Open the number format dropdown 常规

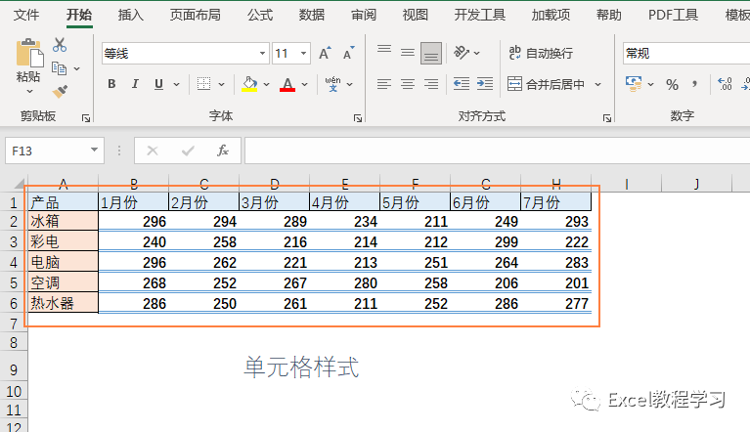tap(686, 53)
